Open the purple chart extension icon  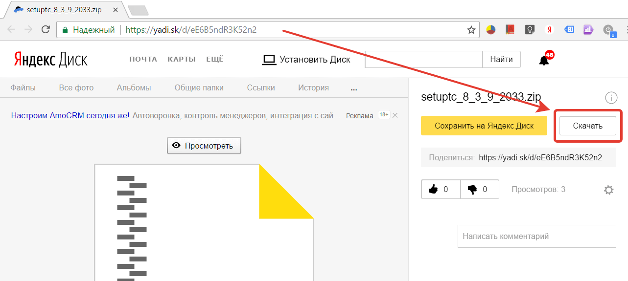click(588, 30)
